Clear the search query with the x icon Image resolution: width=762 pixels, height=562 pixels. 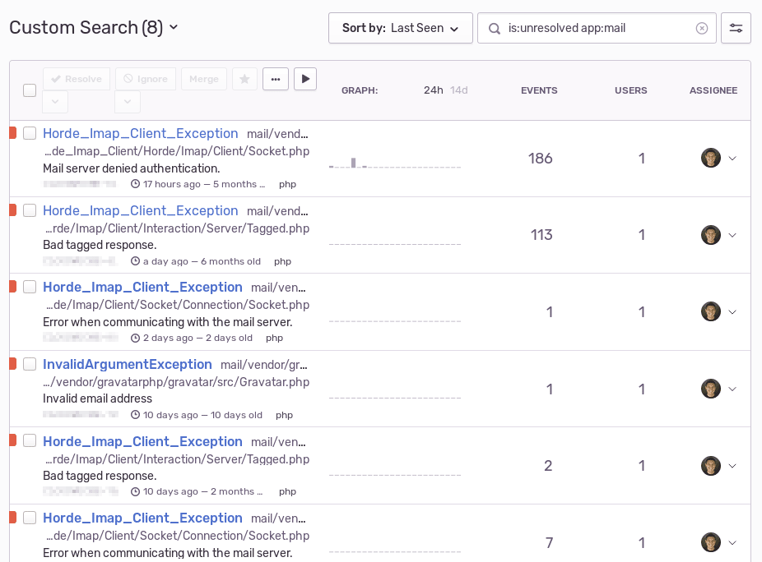point(702,27)
